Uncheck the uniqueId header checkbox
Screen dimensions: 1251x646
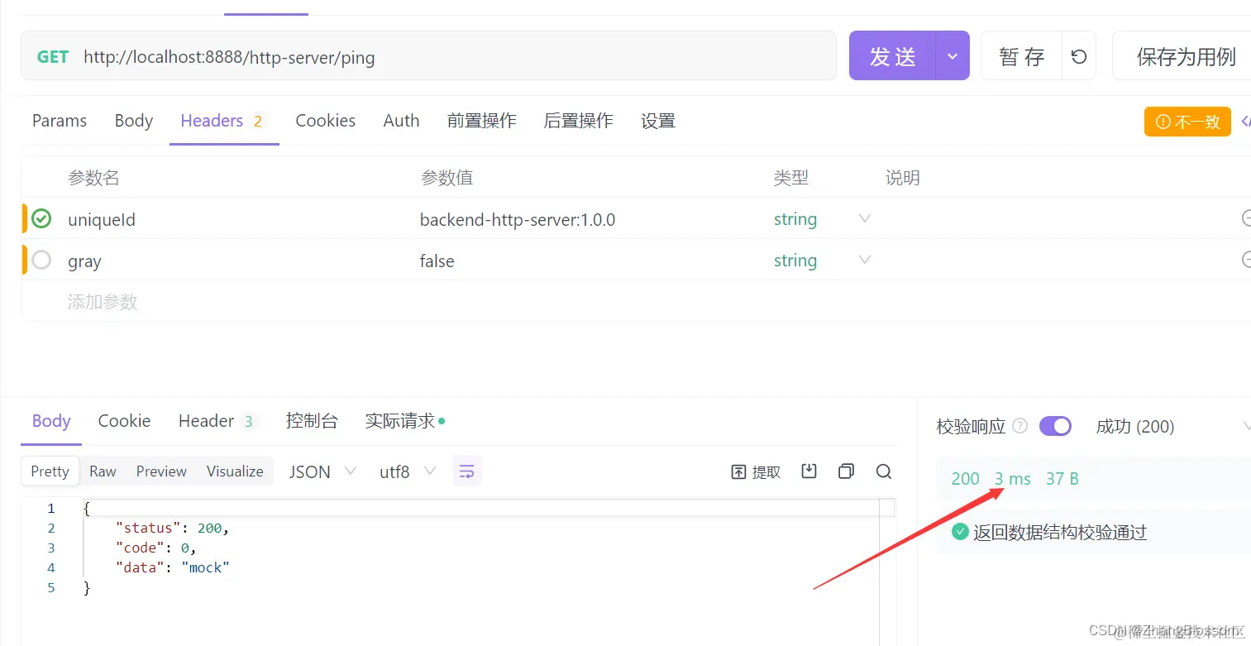[41, 218]
